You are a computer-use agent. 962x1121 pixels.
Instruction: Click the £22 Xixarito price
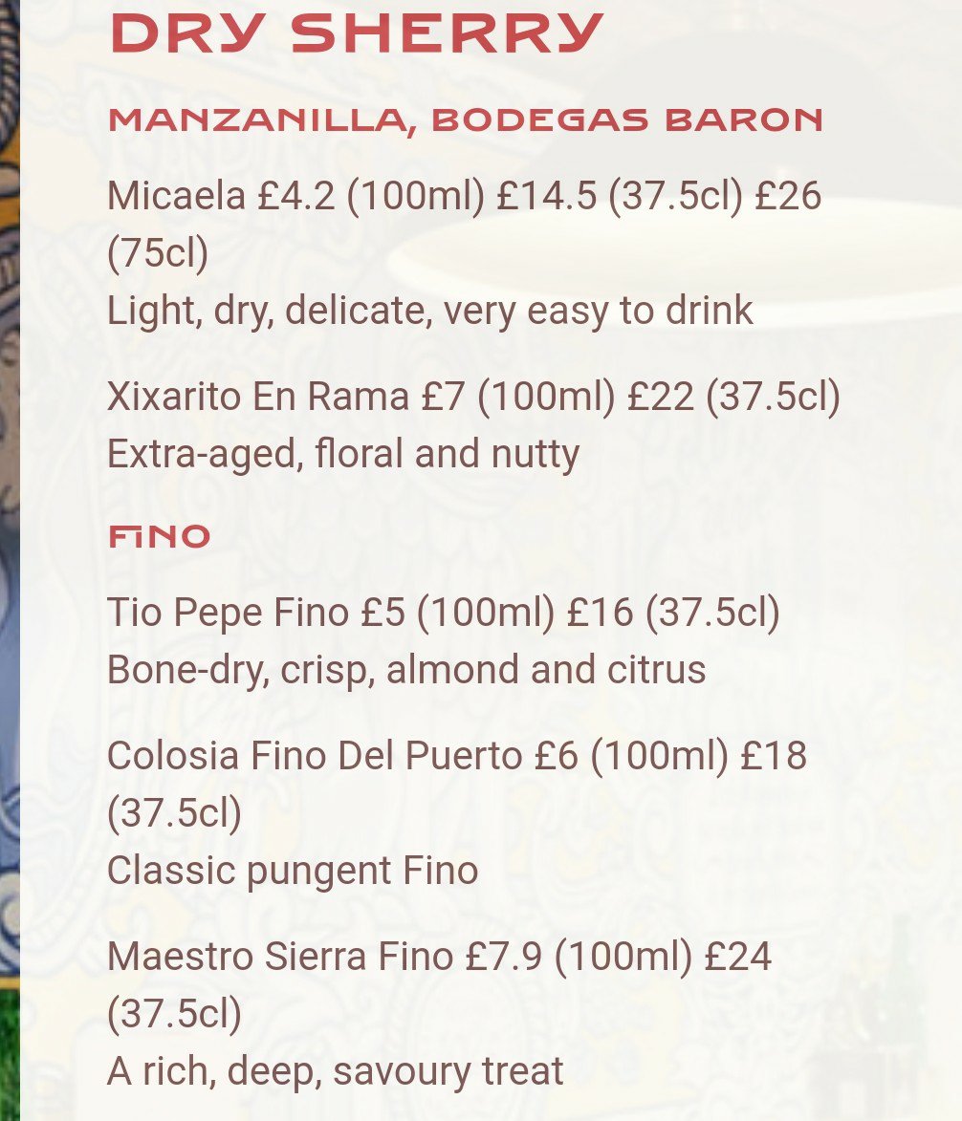660,397
